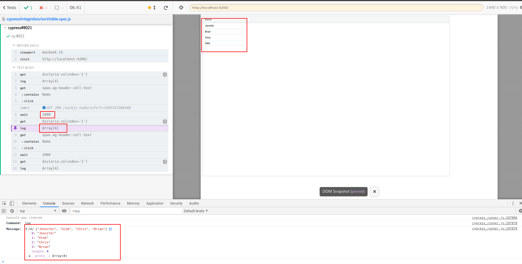Viewport: 522px width, 264px height.
Task: Click the info icon beside the array output
Action: coord(110,229)
